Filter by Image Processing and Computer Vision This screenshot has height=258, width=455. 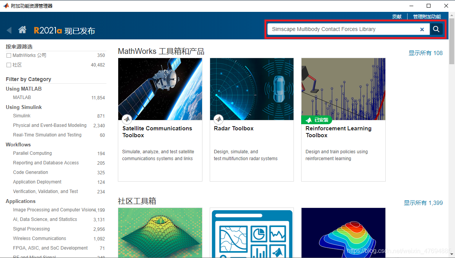53,209
